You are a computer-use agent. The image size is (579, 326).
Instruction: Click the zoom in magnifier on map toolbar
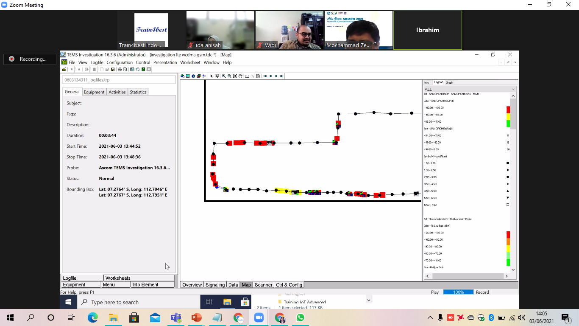224,76
